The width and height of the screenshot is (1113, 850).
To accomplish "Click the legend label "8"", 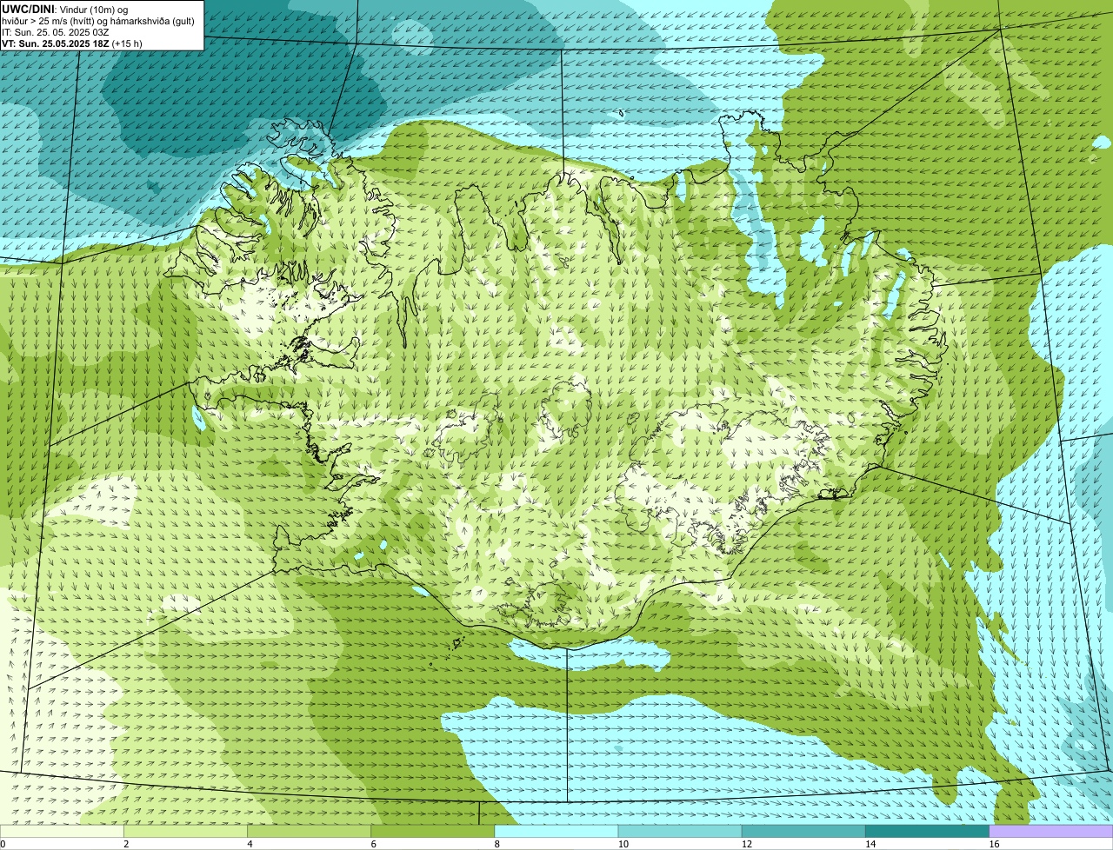I will pyautogui.click(x=497, y=844).
